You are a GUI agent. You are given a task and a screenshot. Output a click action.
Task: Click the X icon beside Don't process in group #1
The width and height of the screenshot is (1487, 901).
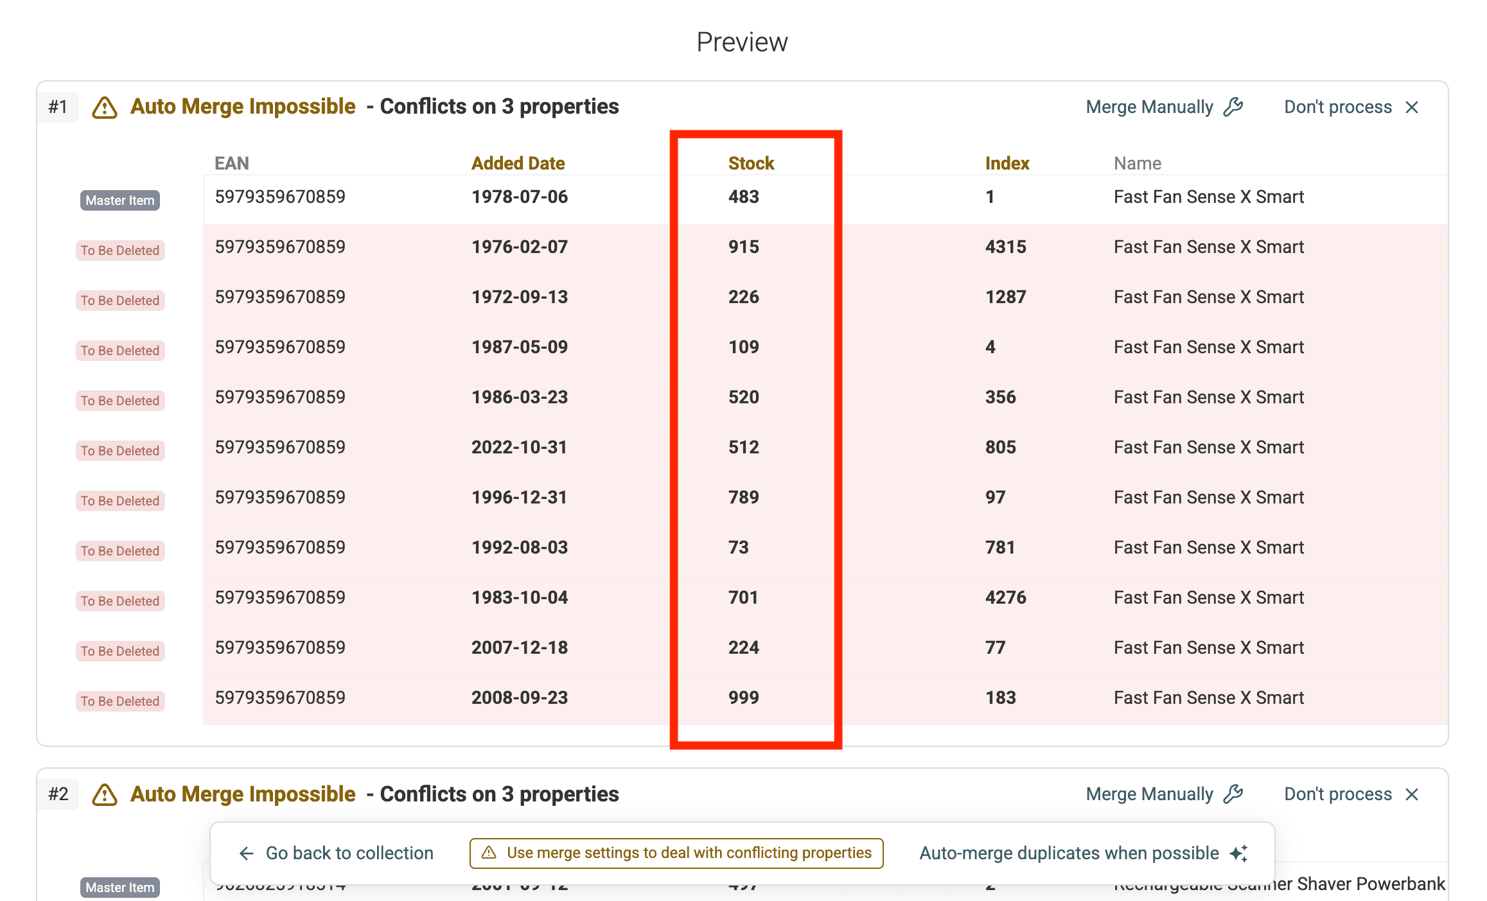(x=1412, y=107)
